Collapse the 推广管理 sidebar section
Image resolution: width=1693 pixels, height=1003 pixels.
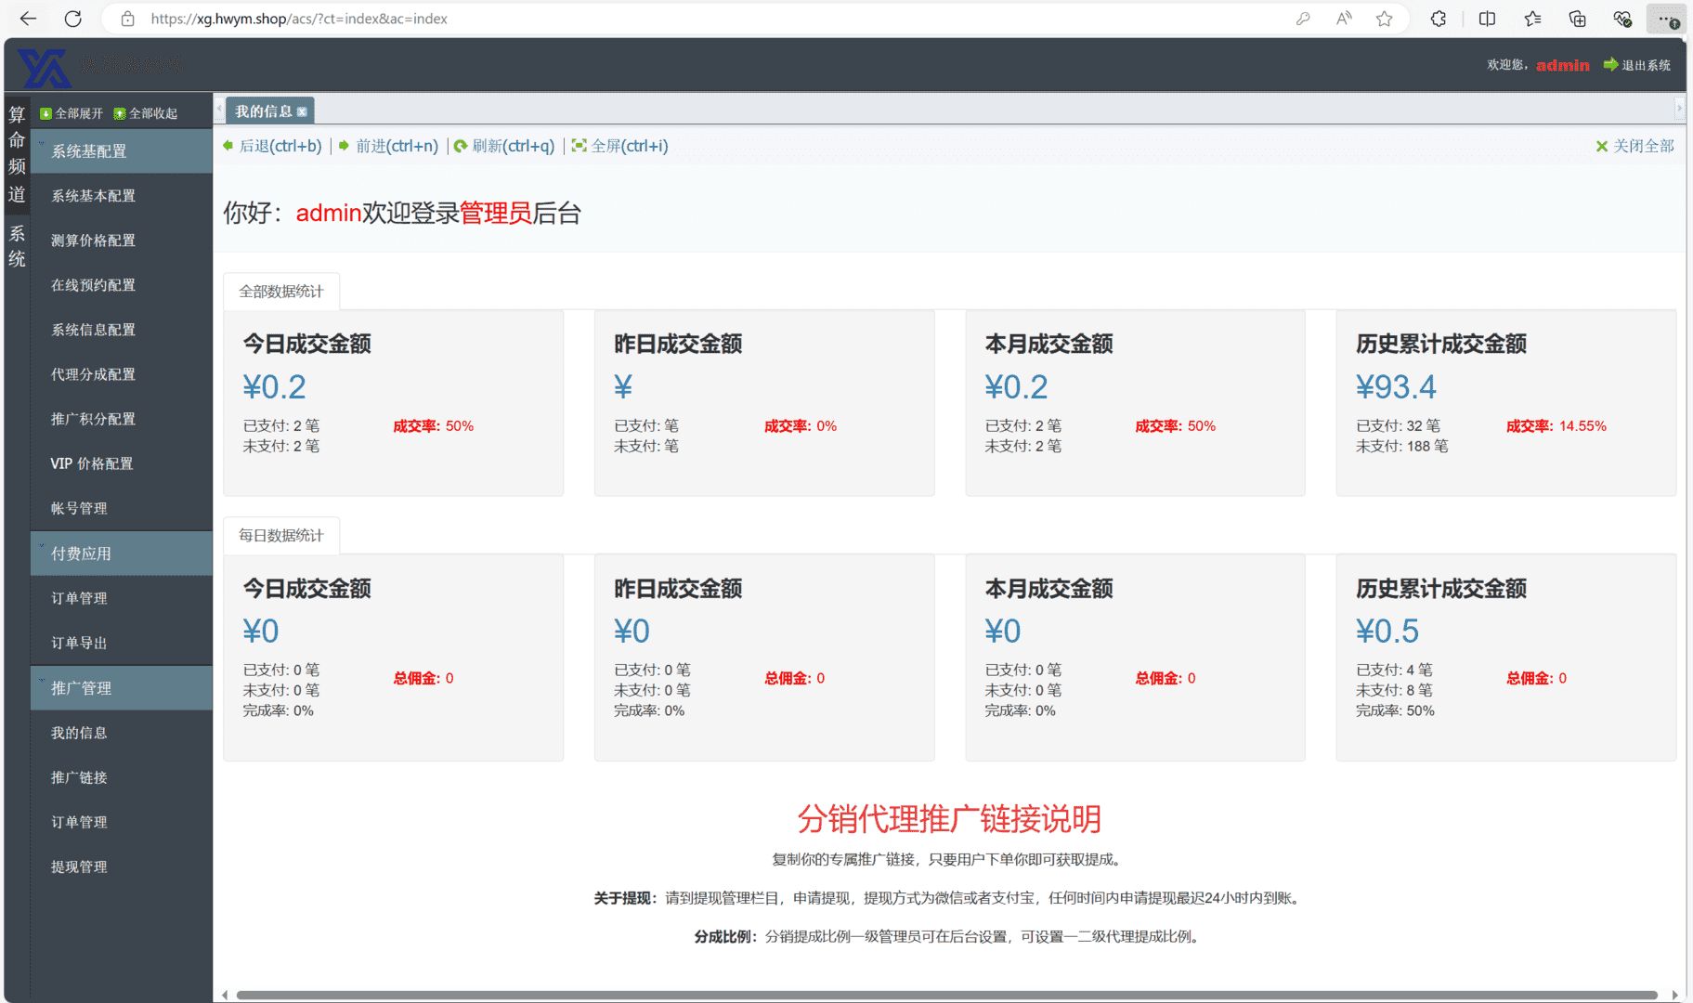coord(121,688)
